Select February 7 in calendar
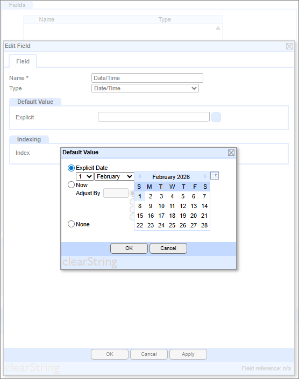Viewport: 299px width, 379px height. pyautogui.click(x=204, y=196)
